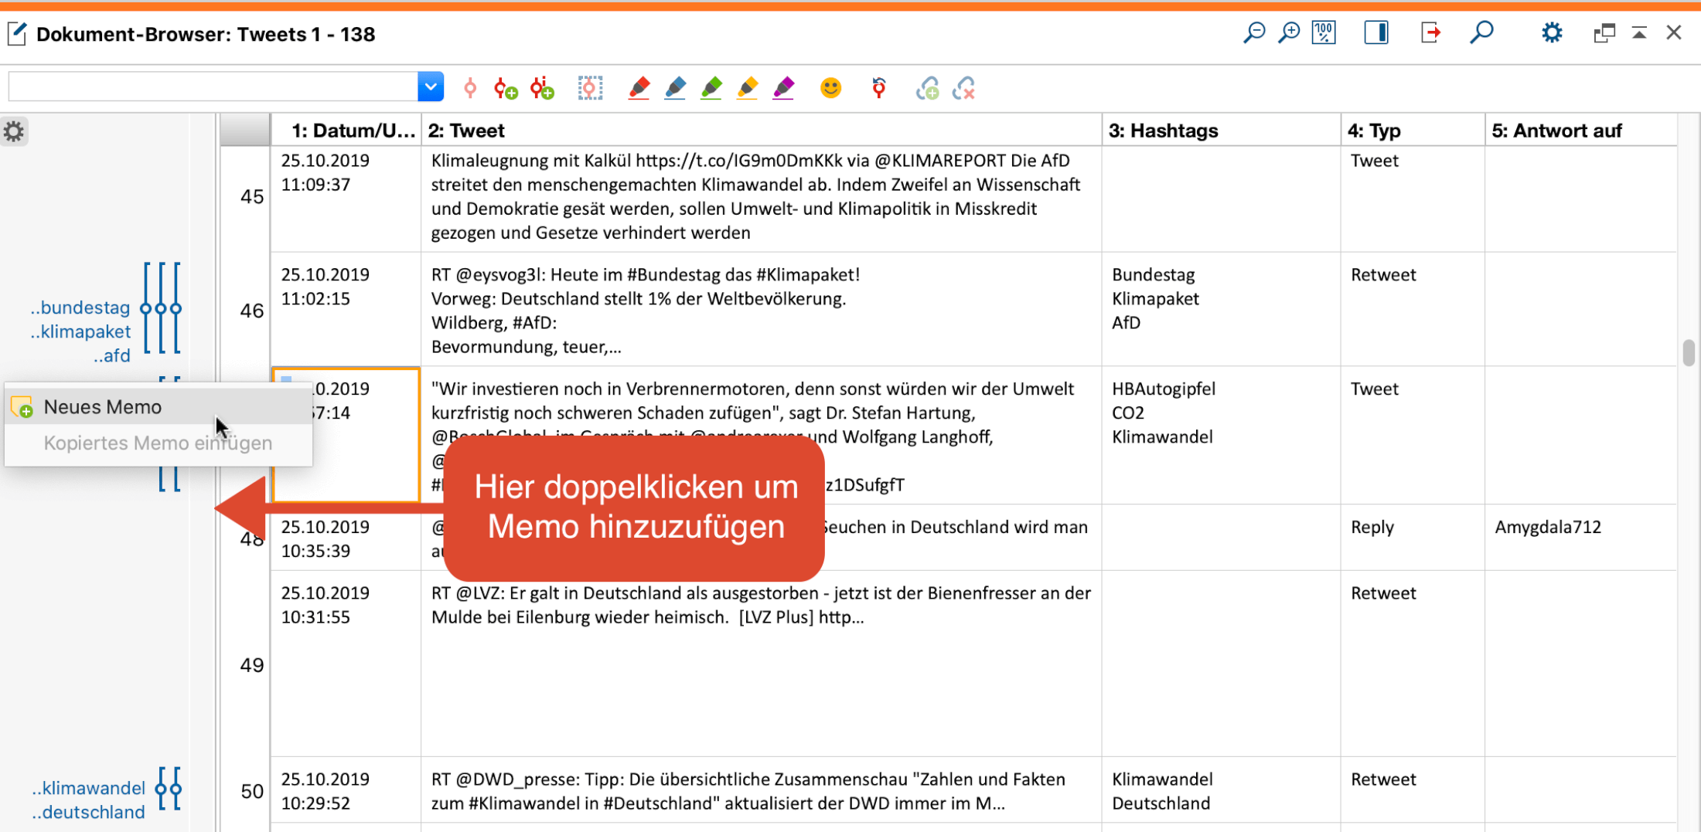
Task: Click the '2: Tweet' column header
Action: coord(762,131)
